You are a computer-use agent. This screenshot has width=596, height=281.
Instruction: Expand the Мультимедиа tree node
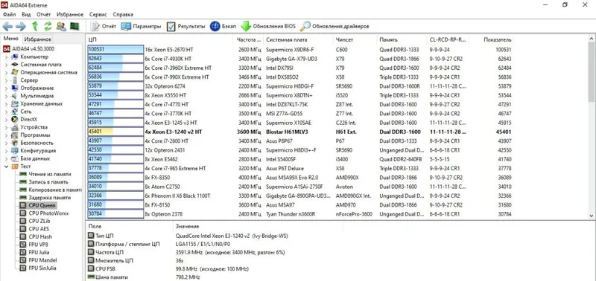6,96
